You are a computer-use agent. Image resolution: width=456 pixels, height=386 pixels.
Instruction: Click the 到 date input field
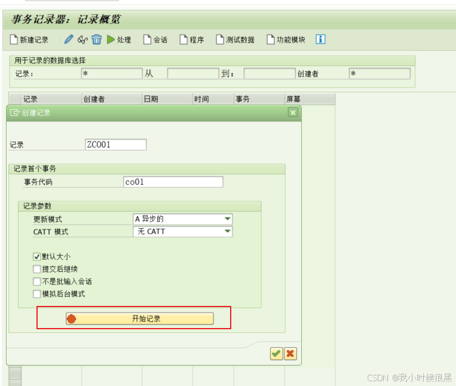[x=270, y=73]
